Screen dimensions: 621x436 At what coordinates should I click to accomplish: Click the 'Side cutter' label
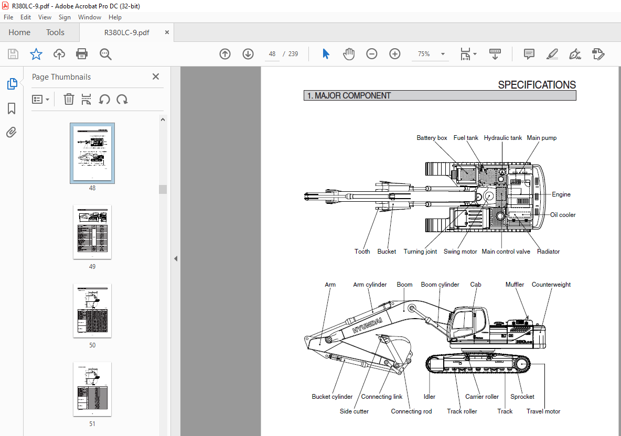click(354, 411)
